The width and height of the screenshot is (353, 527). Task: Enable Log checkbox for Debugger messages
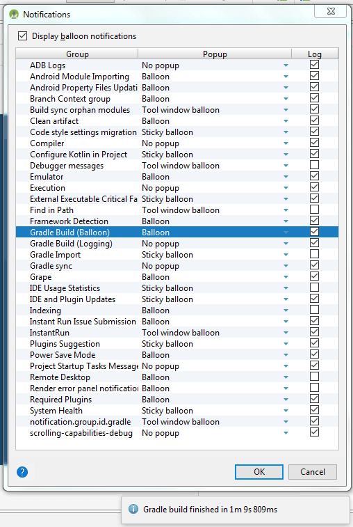(314, 165)
